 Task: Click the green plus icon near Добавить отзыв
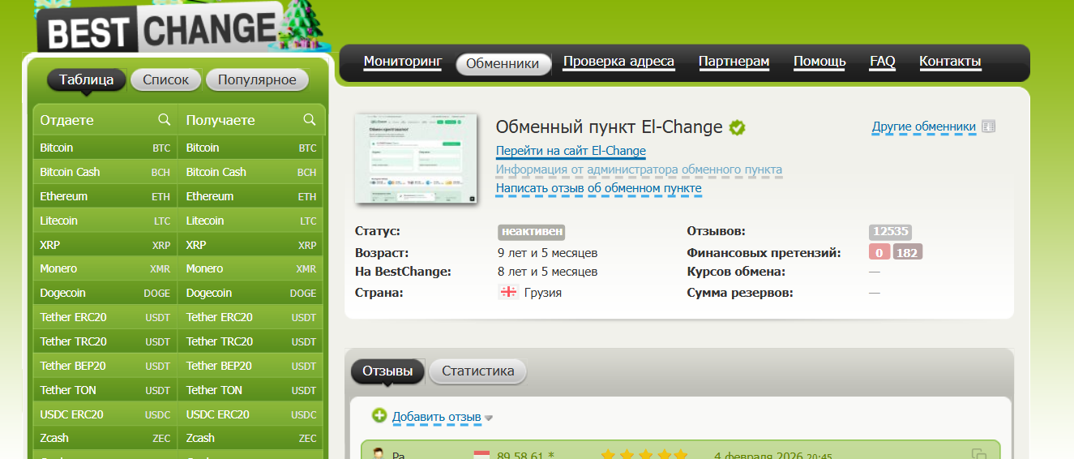(379, 415)
